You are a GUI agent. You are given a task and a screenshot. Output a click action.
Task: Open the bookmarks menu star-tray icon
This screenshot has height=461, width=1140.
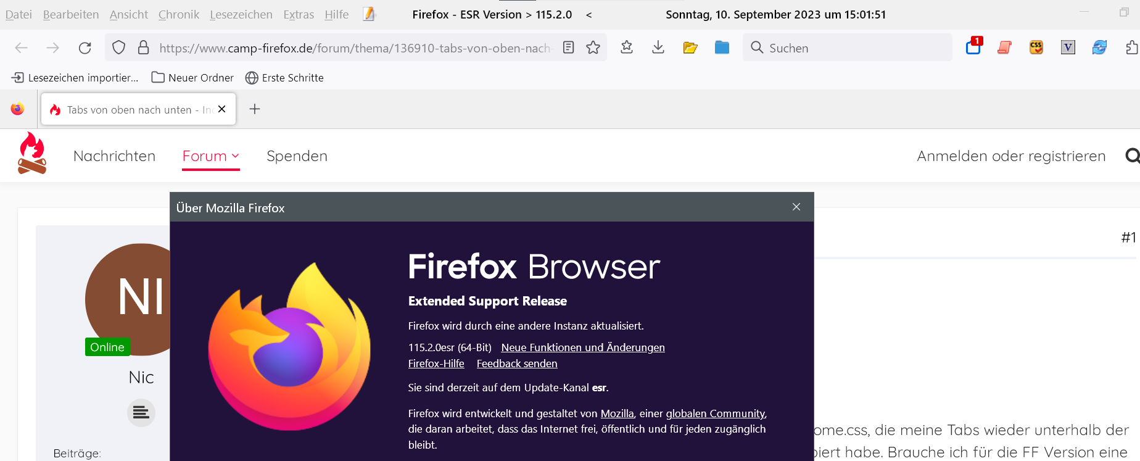[x=627, y=48]
